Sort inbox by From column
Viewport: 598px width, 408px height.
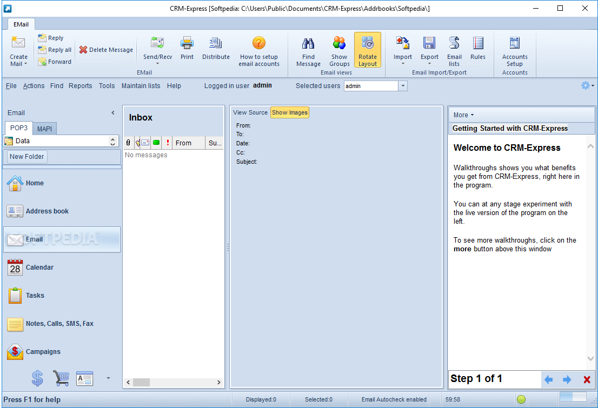pyautogui.click(x=188, y=143)
